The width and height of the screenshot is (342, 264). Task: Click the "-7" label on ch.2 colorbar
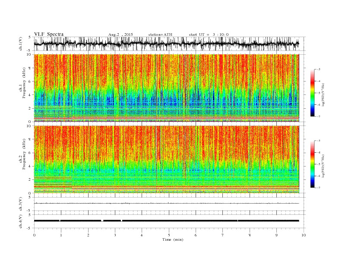(319, 188)
